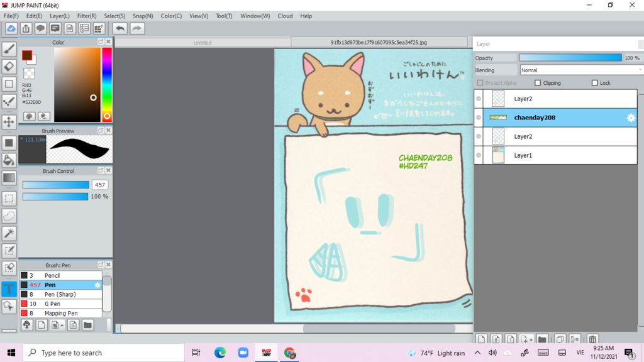Select the rectangular Select tool
Viewport: 644px width, 362px height.
pyautogui.click(x=9, y=198)
